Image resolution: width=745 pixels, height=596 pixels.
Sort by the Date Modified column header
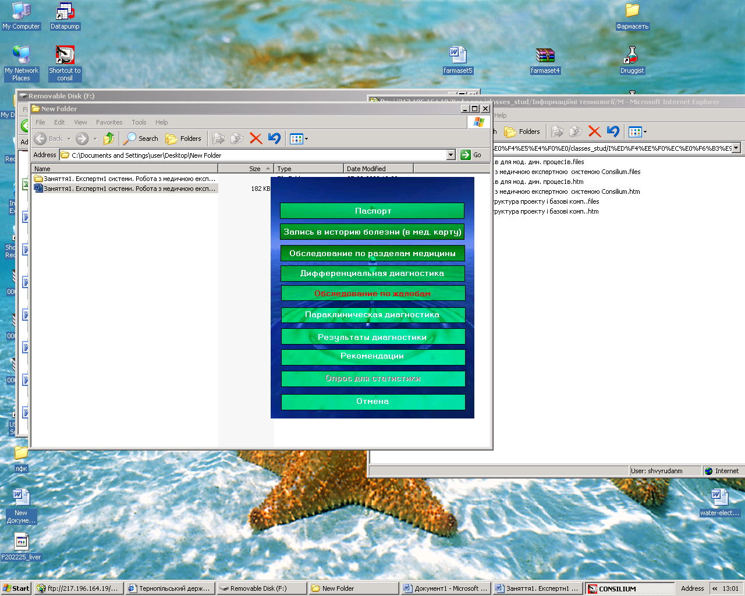click(378, 169)
